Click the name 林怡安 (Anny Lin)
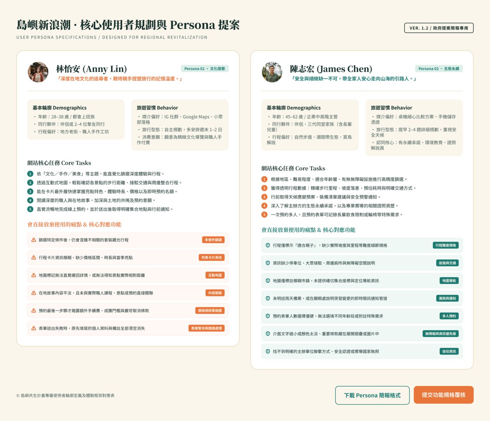 click(x=91, y=69)
